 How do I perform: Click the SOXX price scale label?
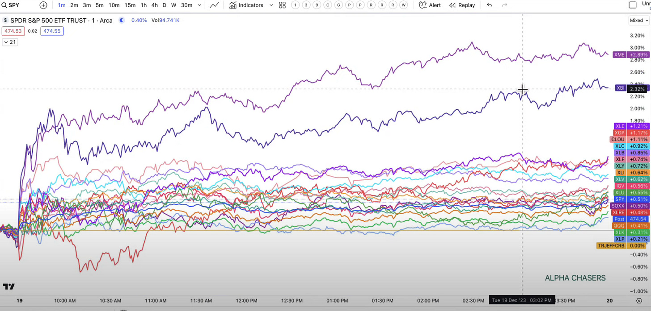pyautogui.click(x=629, y=206)
